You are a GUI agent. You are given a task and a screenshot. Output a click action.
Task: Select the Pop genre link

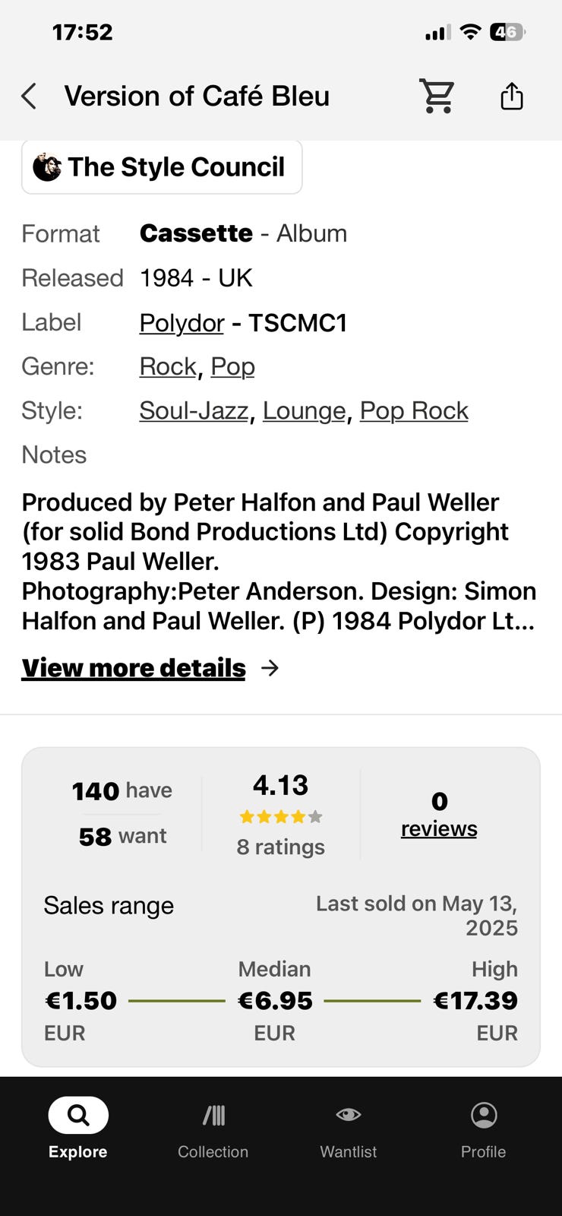[232, 366]
